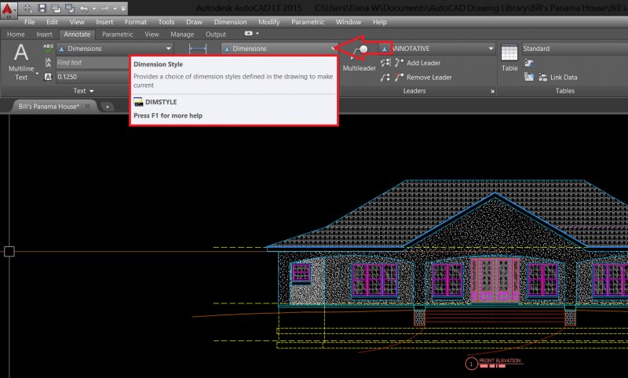
Task: Open the Undo history dropdown arrow
Action: point(94,9)
